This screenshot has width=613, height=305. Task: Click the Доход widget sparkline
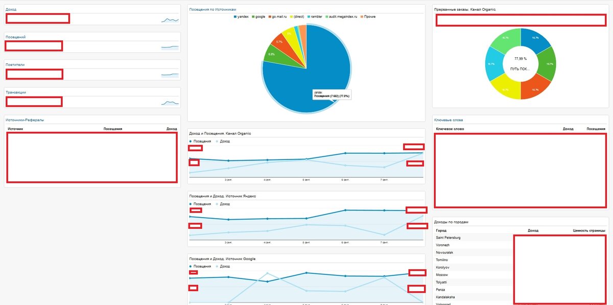170,20
